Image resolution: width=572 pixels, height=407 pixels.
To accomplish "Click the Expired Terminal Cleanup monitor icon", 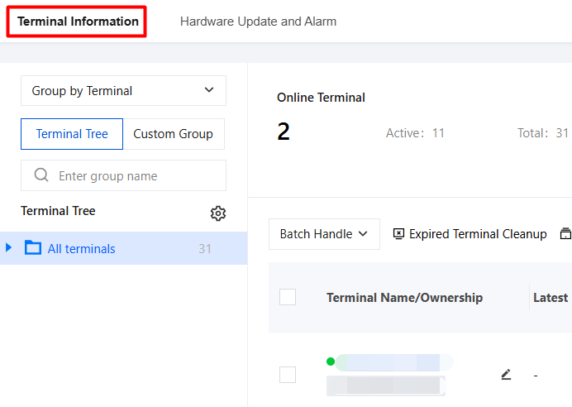I will pos(398,233).
